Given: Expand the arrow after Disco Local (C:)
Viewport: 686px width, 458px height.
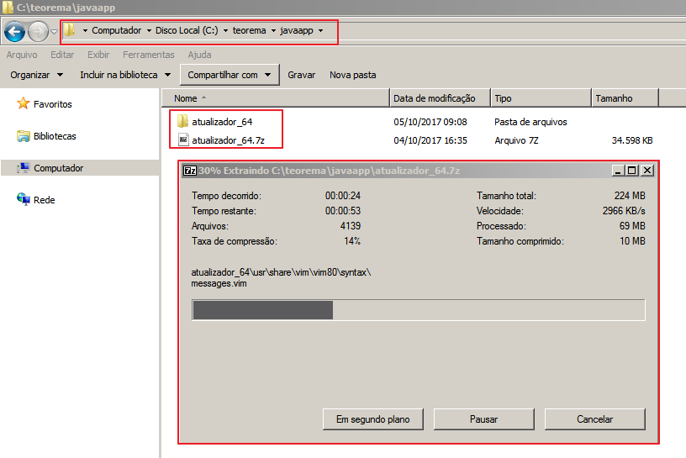Looking at the screenshot, I should [x=226, y=30].
